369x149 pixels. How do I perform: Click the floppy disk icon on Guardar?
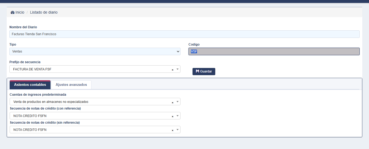pyautogui.click(x=197, y=71)
